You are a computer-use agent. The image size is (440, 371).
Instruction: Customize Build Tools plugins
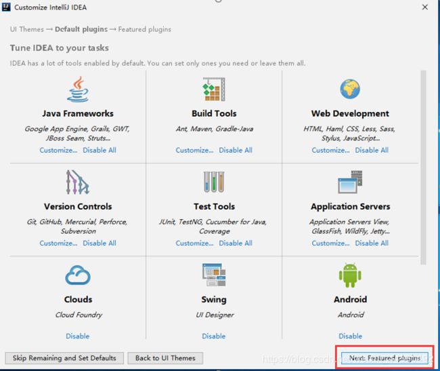pyautogui.click(x=194, y=150)
